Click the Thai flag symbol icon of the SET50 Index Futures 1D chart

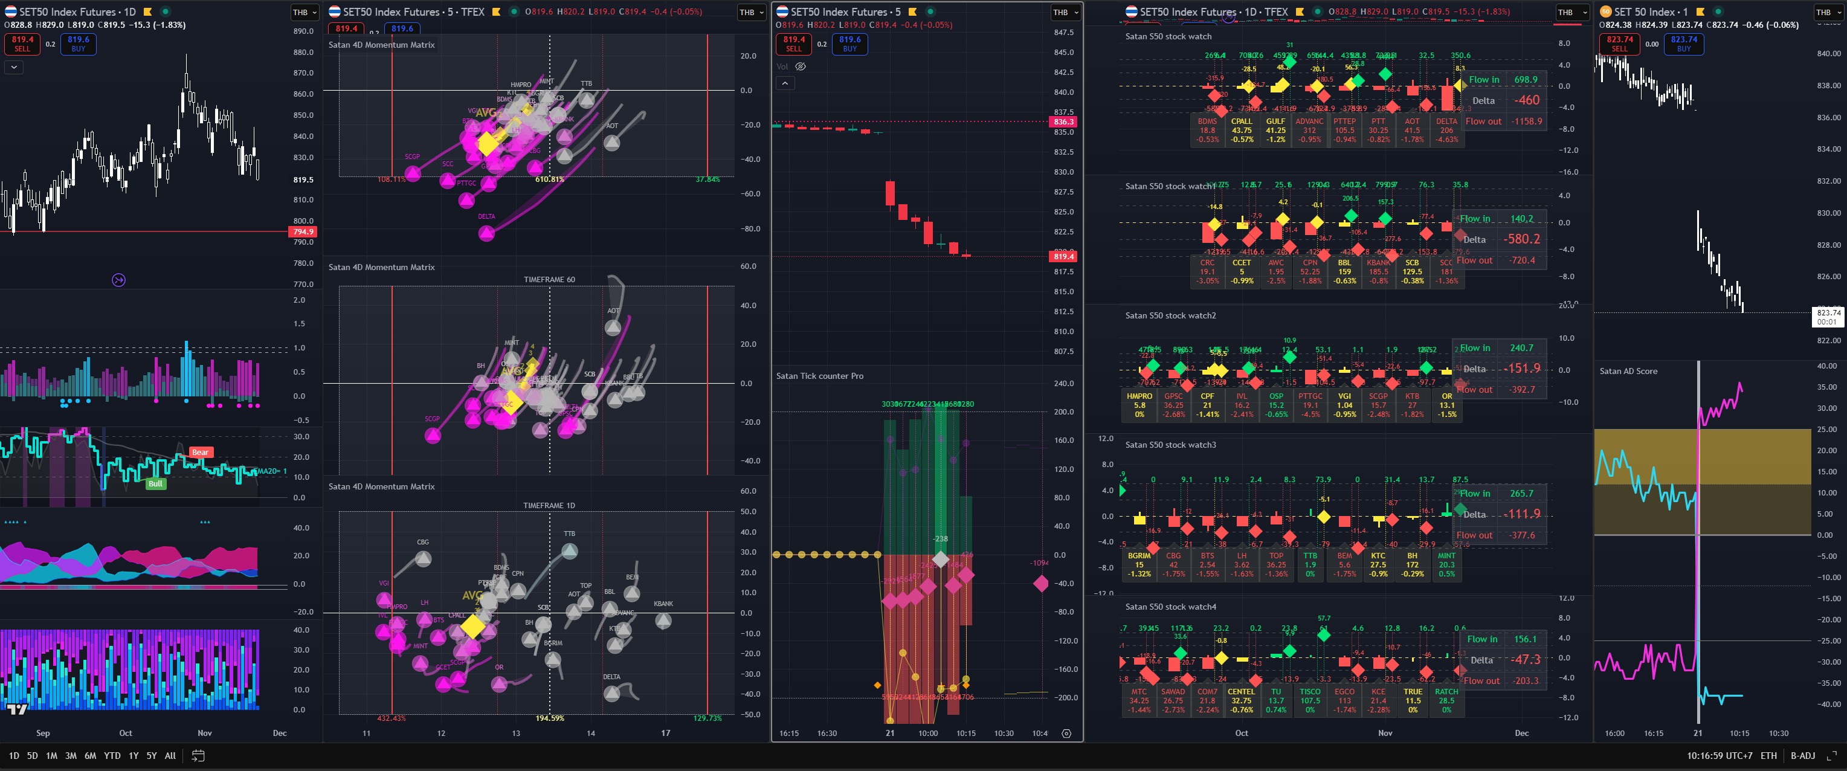point(11,11)
